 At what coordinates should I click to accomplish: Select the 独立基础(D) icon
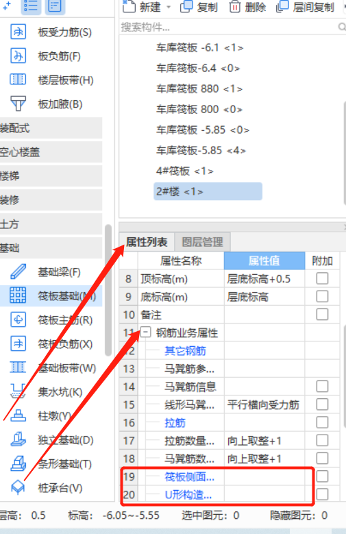(18, 439)
